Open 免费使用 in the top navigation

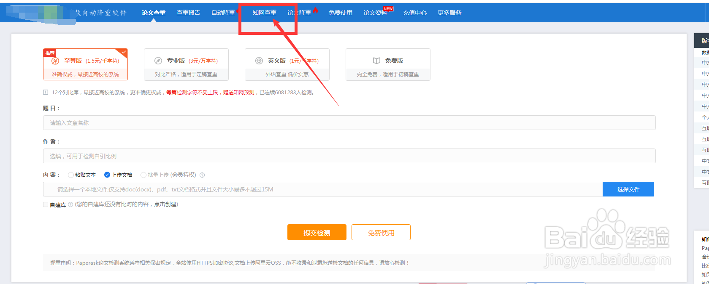coord(341,13)
